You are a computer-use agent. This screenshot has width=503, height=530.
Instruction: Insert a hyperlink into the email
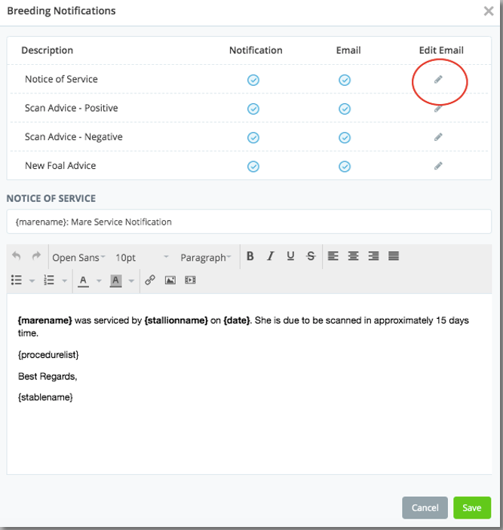coord(150,280)
